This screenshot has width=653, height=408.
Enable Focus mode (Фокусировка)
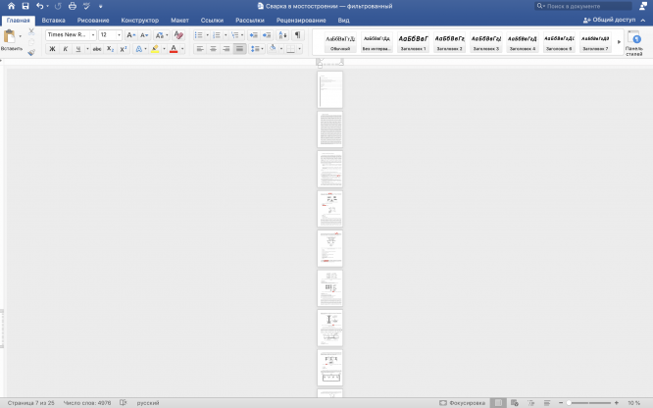[463, 402]
